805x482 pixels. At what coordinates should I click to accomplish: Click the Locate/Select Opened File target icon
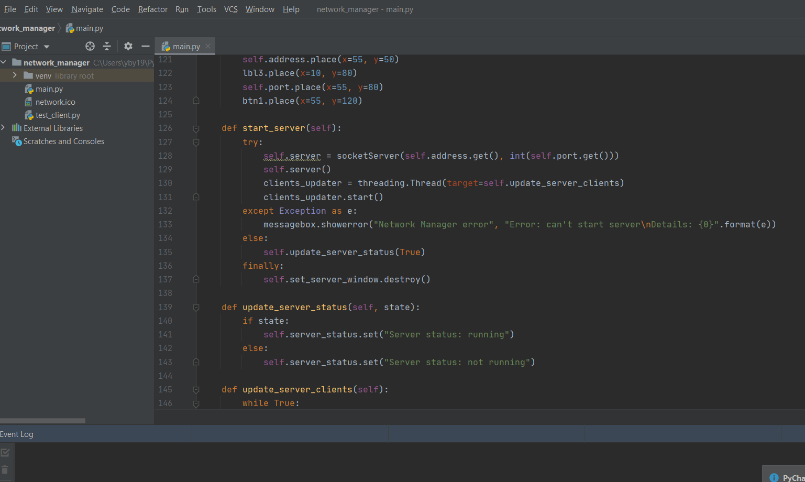(x=90, y=46)
